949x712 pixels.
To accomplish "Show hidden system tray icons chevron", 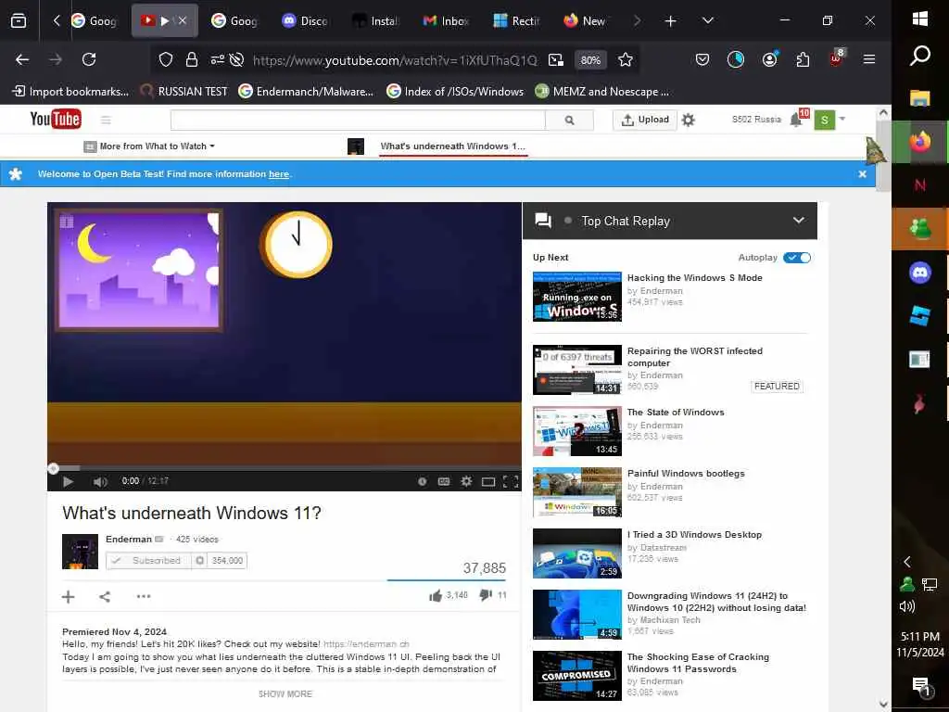I will pyautogui.click(x=906, y=562).
